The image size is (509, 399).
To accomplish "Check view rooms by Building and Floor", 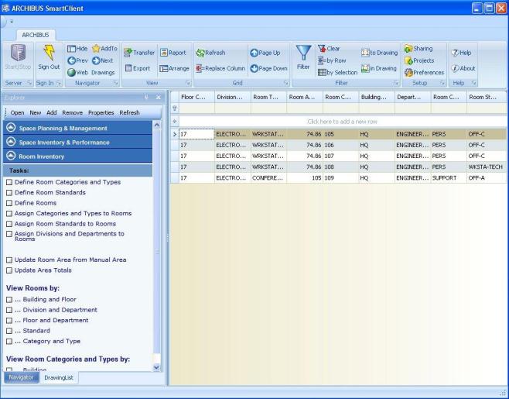I will pyautogui.click(x=9, y=300).
